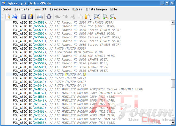Screen dimensions: 176x126
Task: Click the line with 0x9588 HD 2600 XT
Action: point(63,22)
